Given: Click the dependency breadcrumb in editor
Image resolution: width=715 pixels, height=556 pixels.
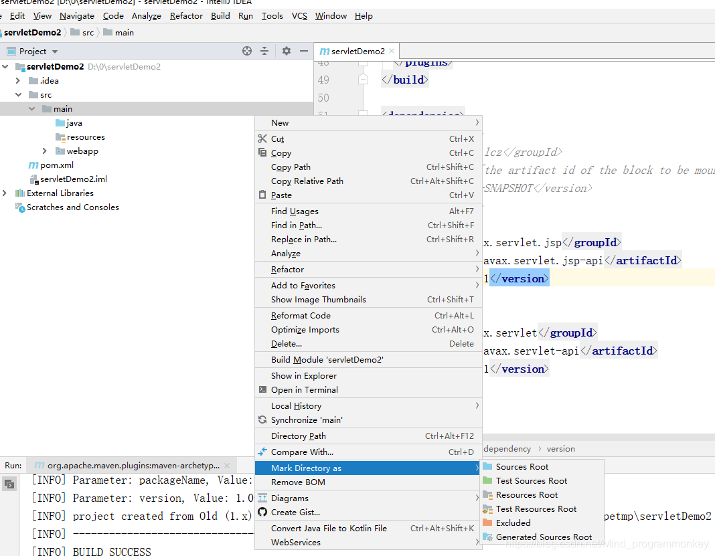Looking at the screenshot, I should [507, 448].
